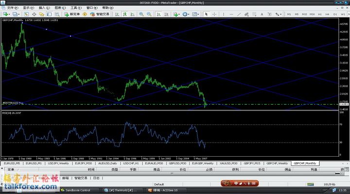Viewport: 350px width, 194px height.
Task: Switch timeframe to M30
Action: tap(312, 14)
